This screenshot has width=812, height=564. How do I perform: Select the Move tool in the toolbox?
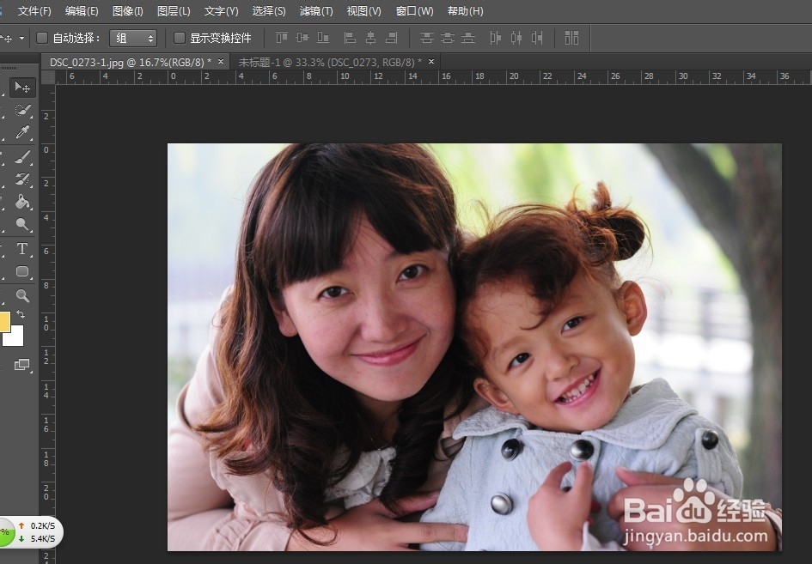click(22, 87)
